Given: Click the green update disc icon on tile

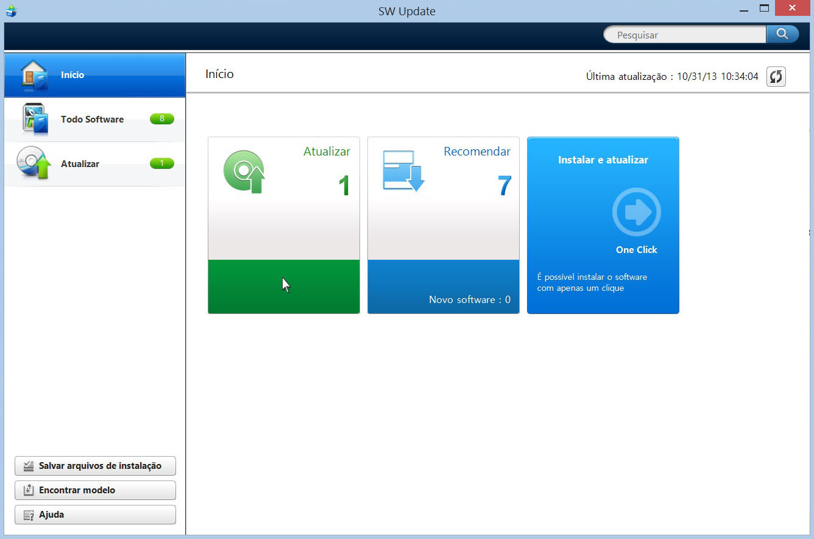Looking at the screenshot, I should click(244, 172).
